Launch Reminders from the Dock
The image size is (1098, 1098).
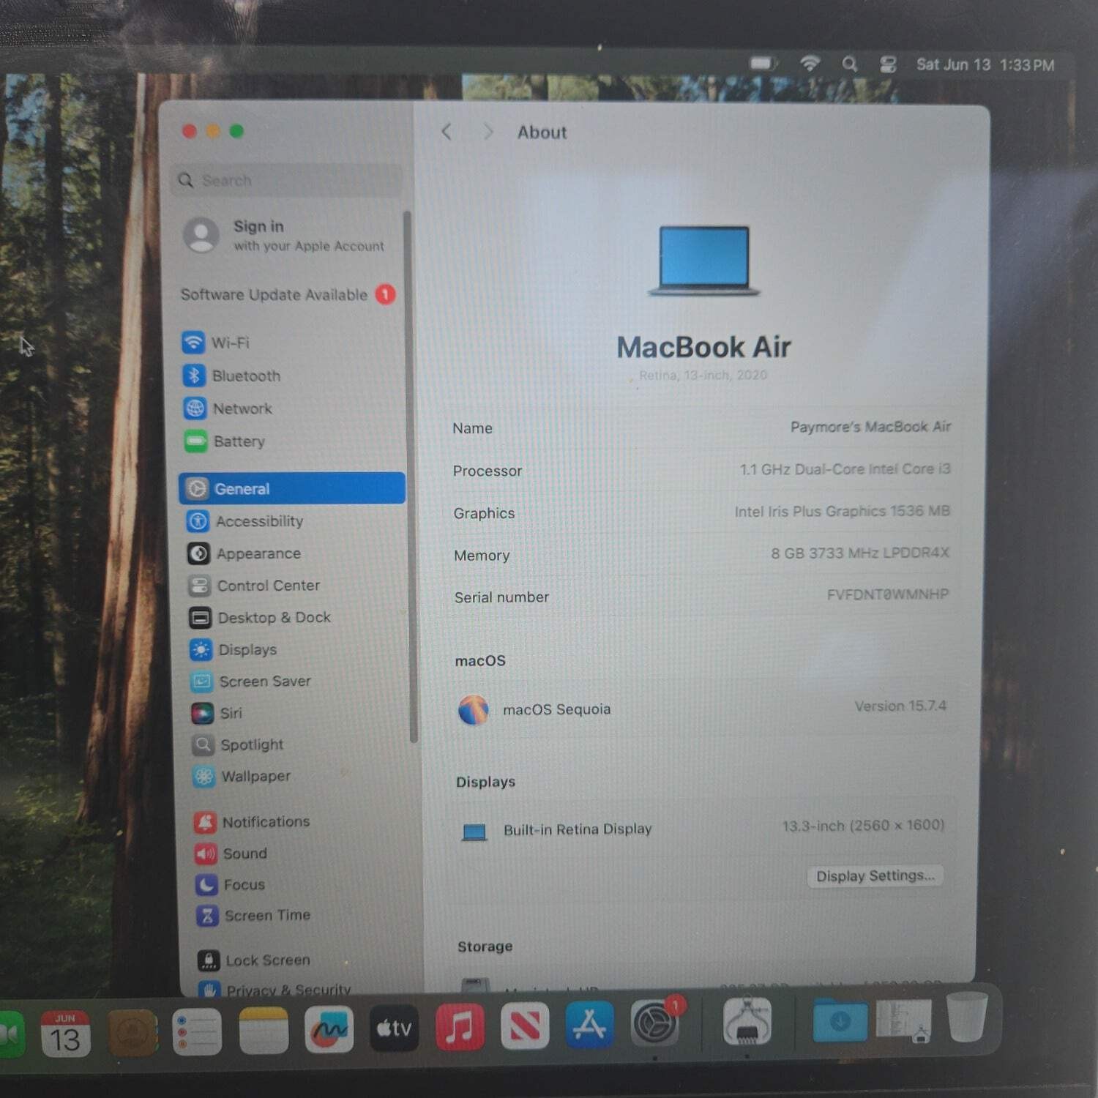click(197, 1032)
